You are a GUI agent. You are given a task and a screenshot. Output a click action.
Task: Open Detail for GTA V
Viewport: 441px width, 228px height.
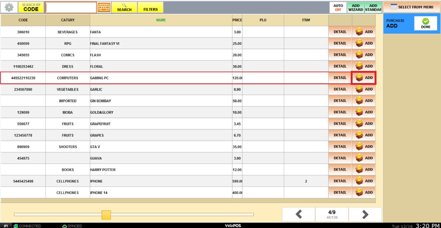click(340, 147)
